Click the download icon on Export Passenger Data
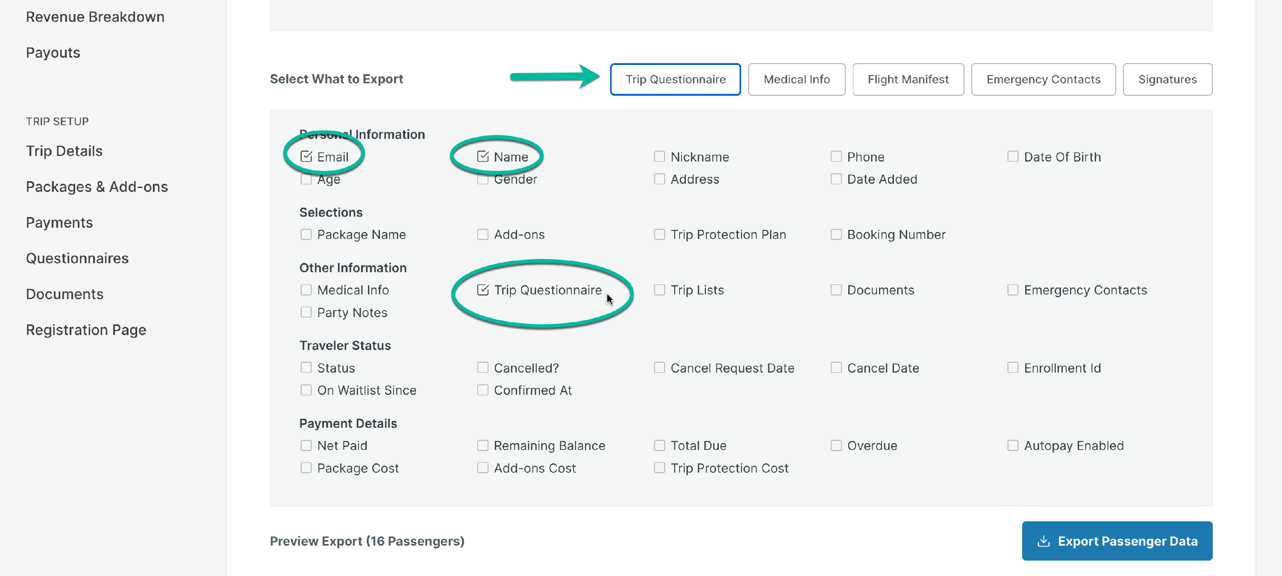 tap(1044, 541)
